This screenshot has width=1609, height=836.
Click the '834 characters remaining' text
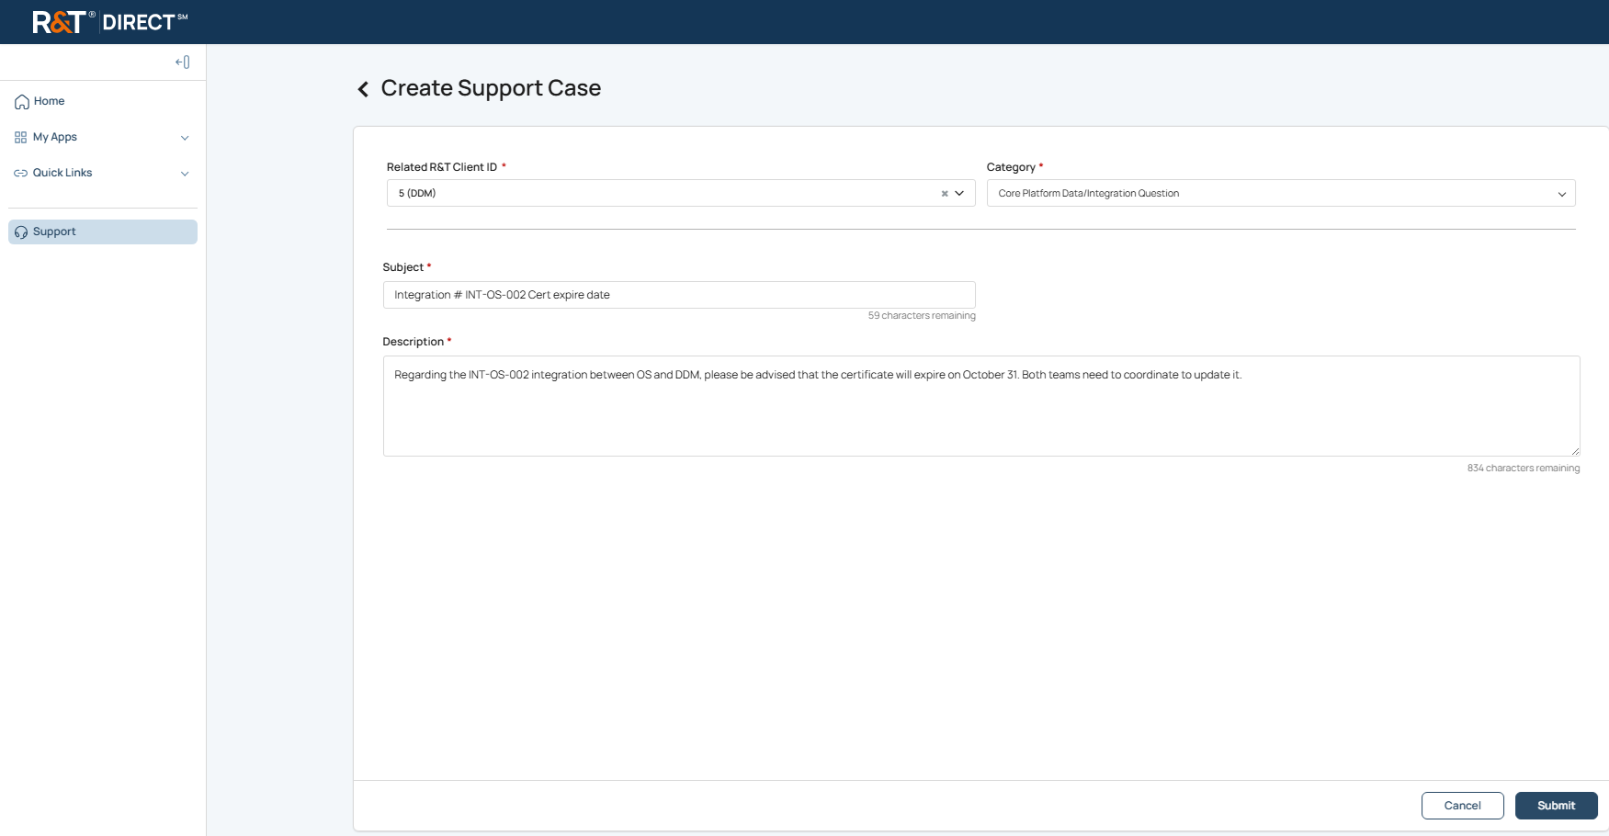1524,469
